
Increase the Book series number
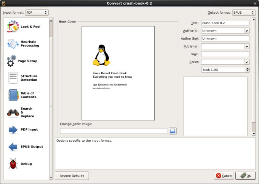point(248,68)
